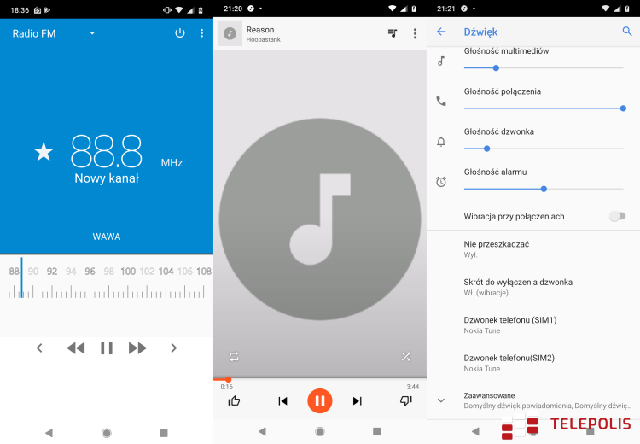Pause the song with orange button
The height and width of the screenshot is (444, 640).
pyautogui.click(x=320, y=401)
